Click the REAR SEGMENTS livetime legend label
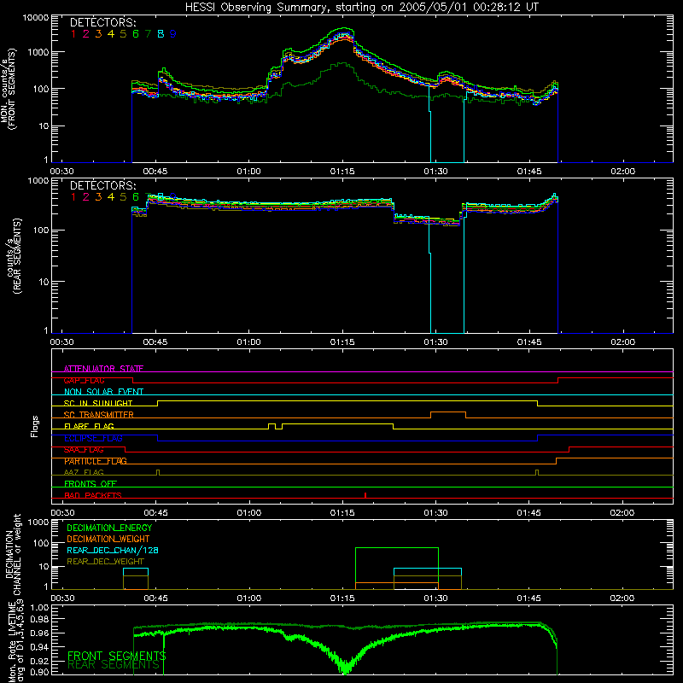The width and height of the screenshot is (683, 683). click(x=114, y=665)
